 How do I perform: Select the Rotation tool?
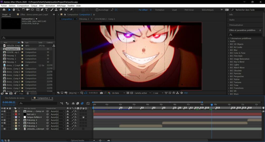point(23,10)
